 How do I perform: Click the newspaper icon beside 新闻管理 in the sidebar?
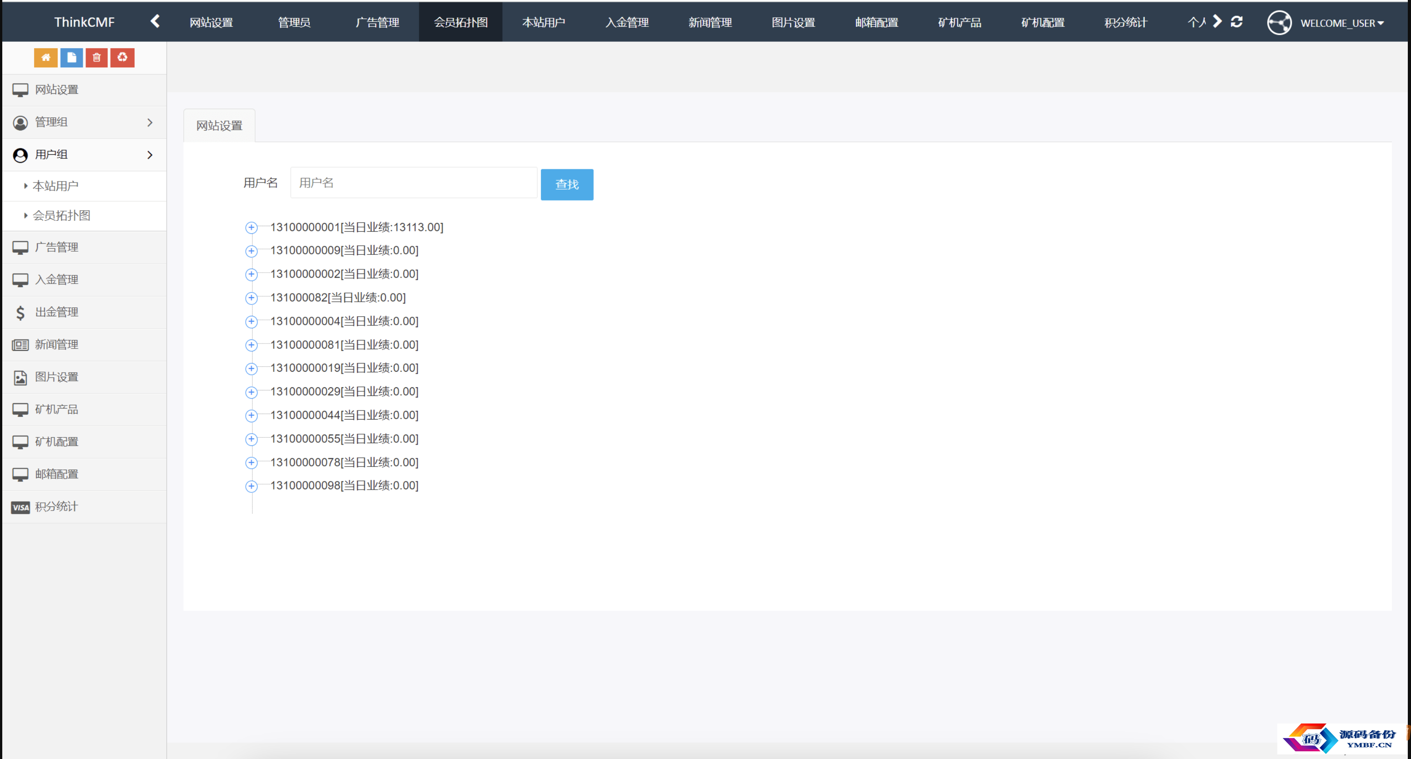[x=20, y=345]
